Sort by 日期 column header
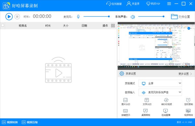Image resolution: width=195 pixels, height=126 pixels. coord(84,26)
